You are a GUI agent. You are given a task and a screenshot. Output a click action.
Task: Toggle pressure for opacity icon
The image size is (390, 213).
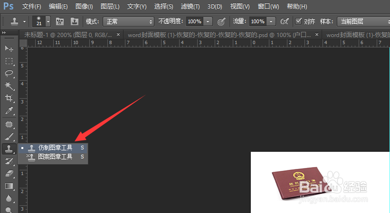tap(221, 22)
